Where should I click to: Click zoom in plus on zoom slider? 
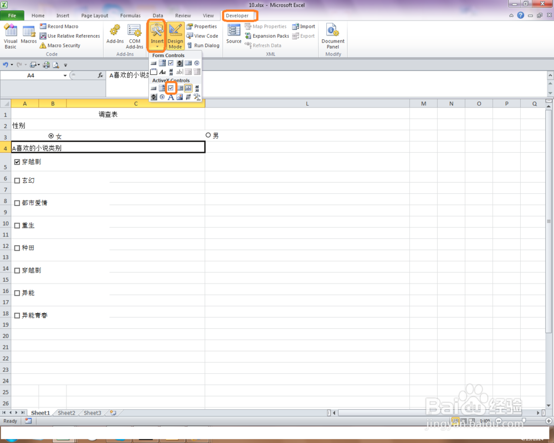tap(548, 421)
